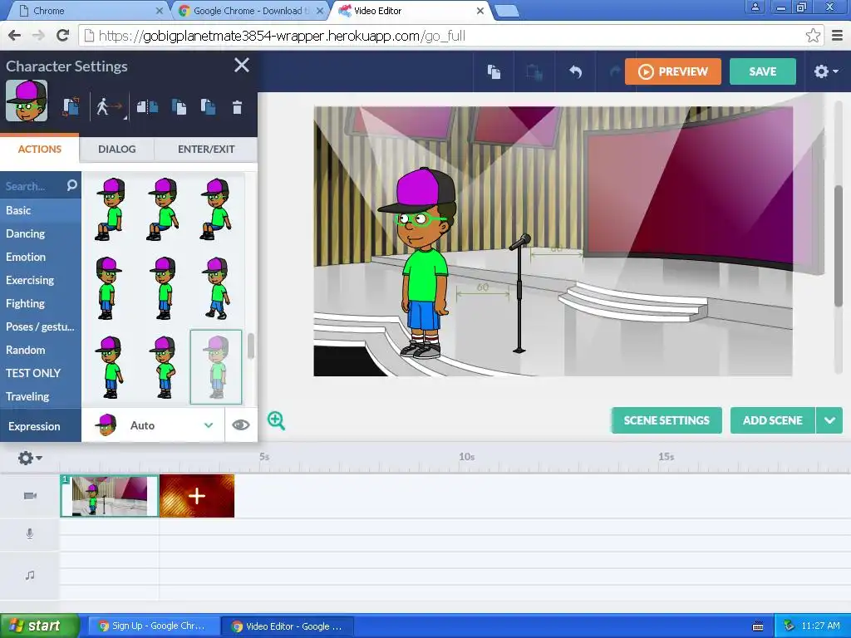Open Sign Up - Google Chrome taskbar item
851x638 pixels.
tap(154, 626)
